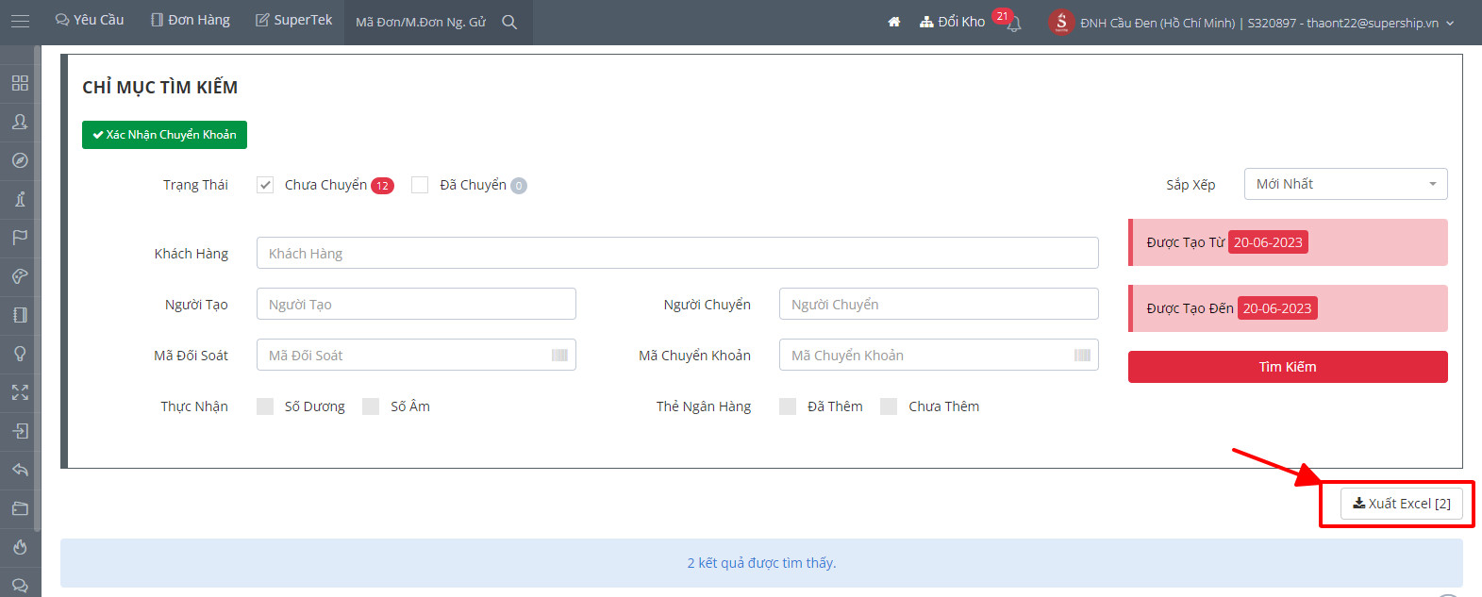
Task: Click into the Người Chuyển input field
Action: click(x=939, y=304)
